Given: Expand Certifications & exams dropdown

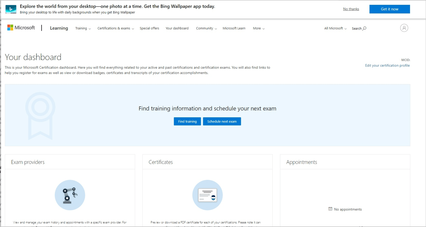Looking at the screenshot, I should 116,28.
